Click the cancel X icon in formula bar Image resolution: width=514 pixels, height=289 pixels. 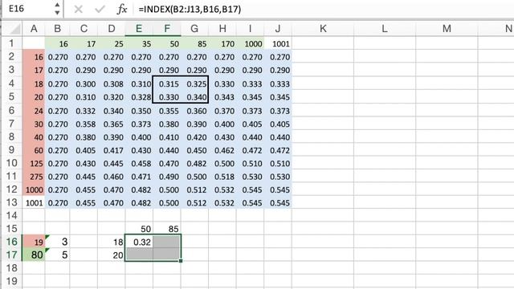[78, 9]
